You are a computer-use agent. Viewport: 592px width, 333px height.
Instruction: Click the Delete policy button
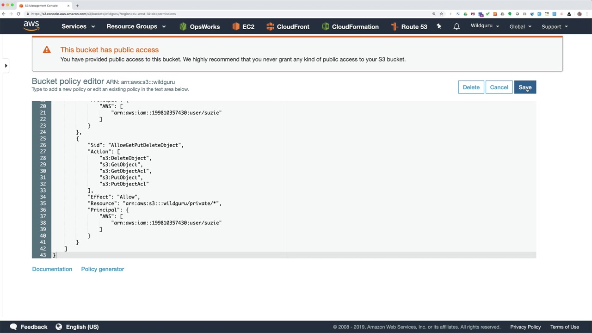click(x=471, y=87)
